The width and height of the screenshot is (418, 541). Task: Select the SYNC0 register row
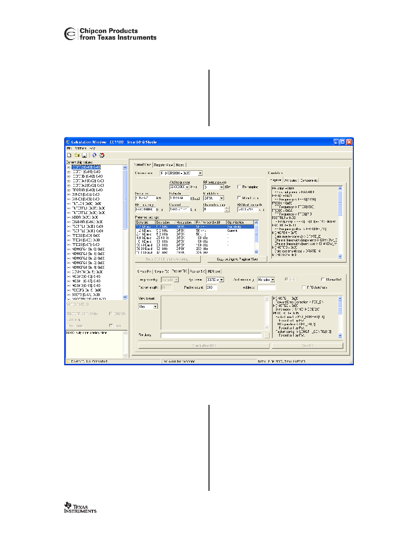pyautogui.click(x=86, y=199)
